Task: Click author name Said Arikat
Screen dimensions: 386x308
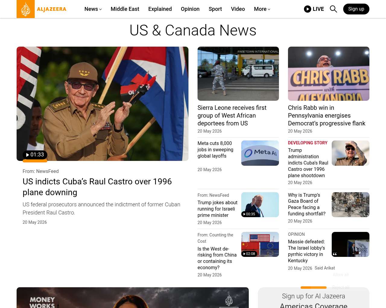Action: click(324, 268)
